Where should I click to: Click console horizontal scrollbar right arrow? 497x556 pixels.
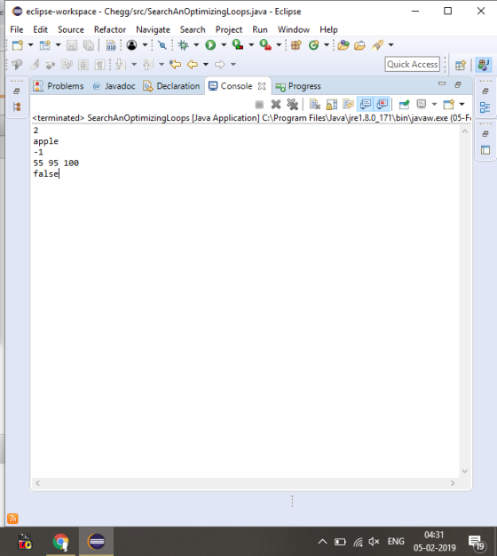(x=453, y=483)
